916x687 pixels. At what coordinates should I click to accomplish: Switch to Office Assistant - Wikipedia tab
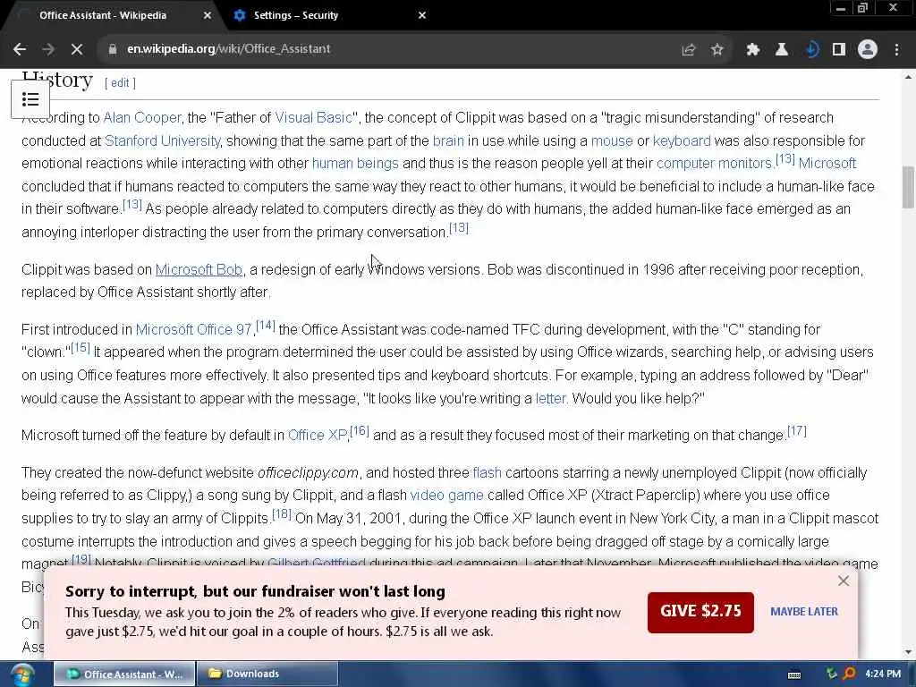click(x=103, y=15)
